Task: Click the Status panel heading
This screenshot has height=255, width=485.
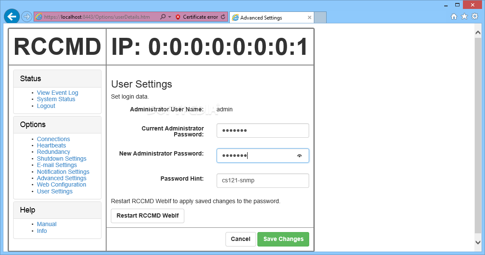Action: click(31, 79)
